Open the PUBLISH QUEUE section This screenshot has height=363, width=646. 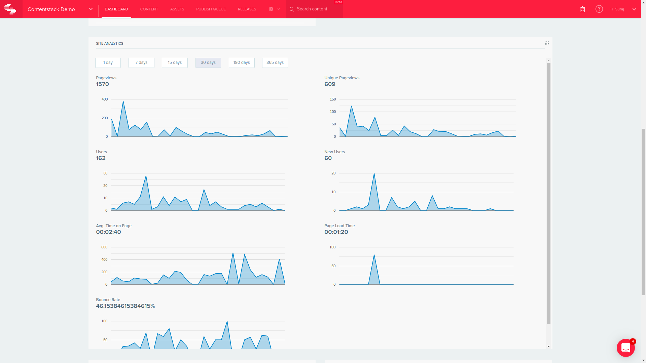(x=211, y=9)
